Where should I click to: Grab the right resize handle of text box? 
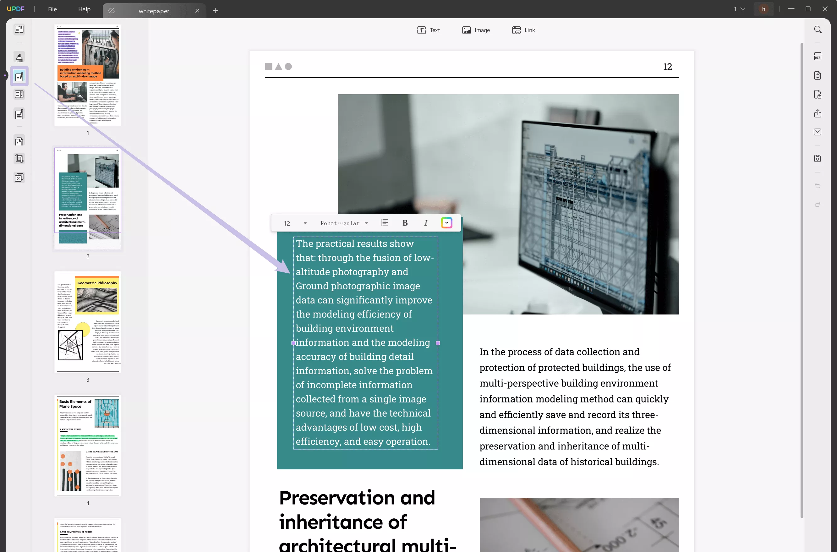pyautogui.click(x=438, y=342)
